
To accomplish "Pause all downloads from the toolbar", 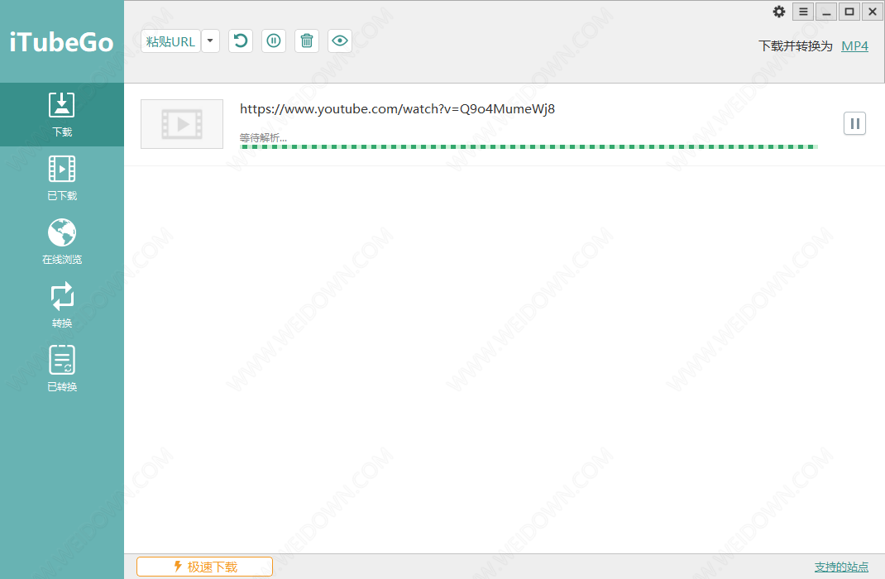I will pos(274,41).
